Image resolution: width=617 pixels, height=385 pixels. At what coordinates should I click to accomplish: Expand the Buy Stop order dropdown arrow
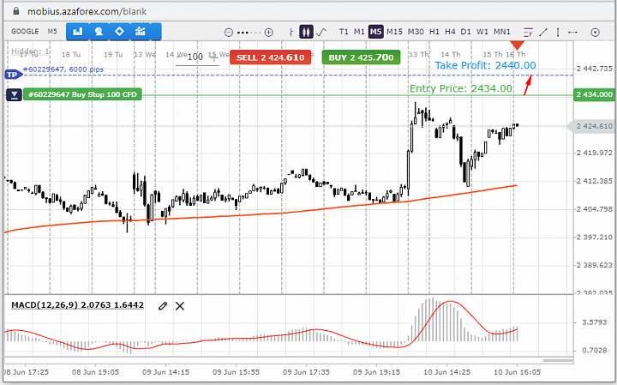click(14, 95)
